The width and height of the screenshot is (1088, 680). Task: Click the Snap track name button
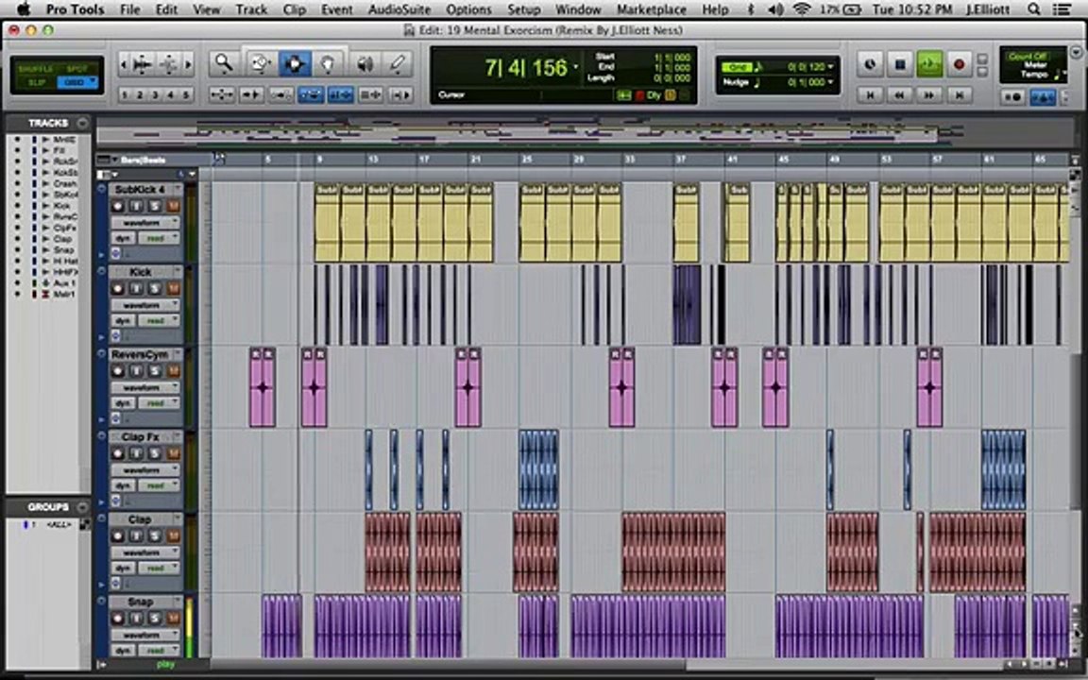[x=140, y=603]
